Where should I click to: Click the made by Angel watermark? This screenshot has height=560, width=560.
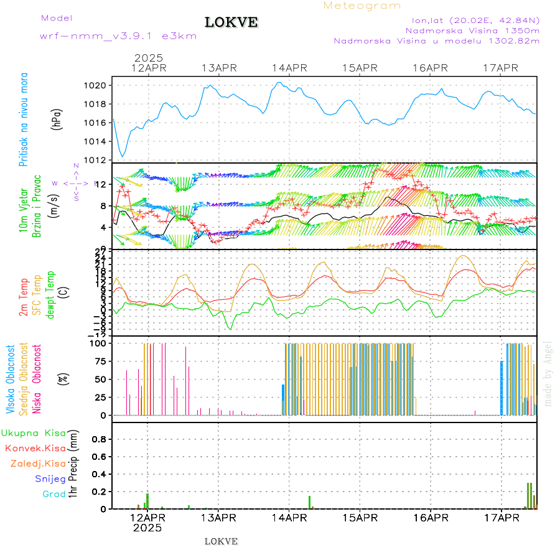click(x=548, y=373)
